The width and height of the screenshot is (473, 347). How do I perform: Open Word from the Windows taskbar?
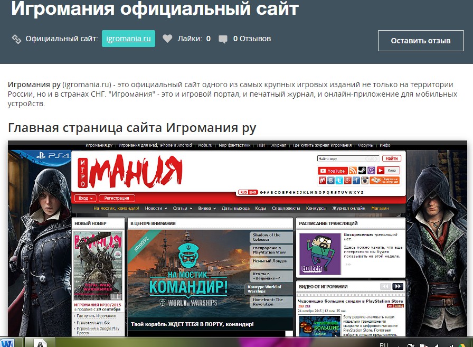[x=7, y=343]
